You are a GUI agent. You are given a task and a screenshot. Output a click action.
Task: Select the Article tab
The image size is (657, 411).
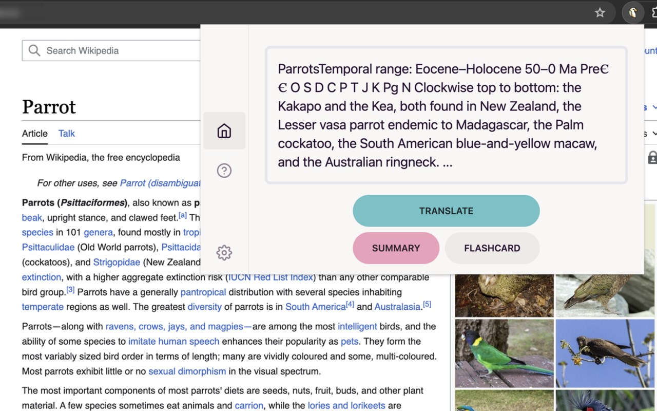pos(35,134)
